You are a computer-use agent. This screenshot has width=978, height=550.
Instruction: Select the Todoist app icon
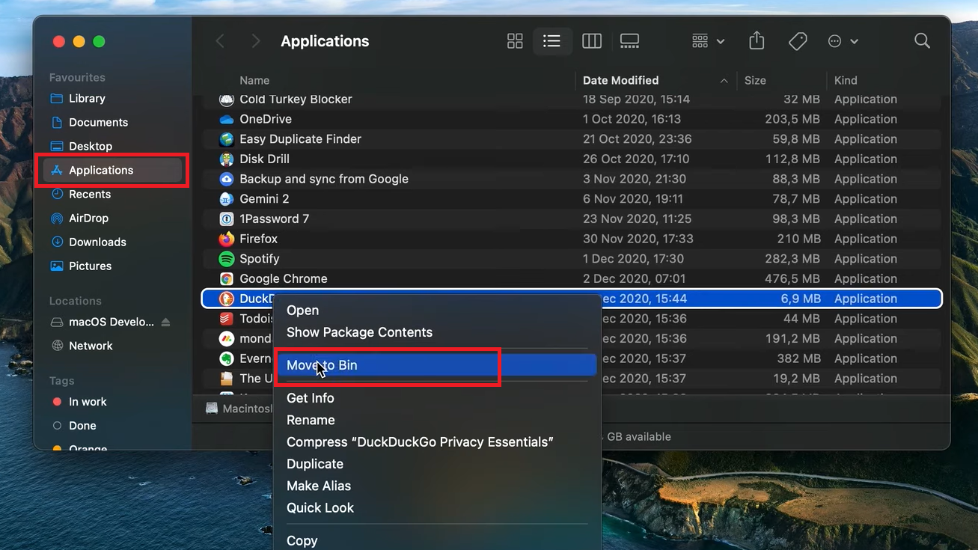point(227,319)
